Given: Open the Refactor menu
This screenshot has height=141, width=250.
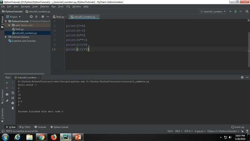Looking at the screenshot, I should click(x=45, y=7).
